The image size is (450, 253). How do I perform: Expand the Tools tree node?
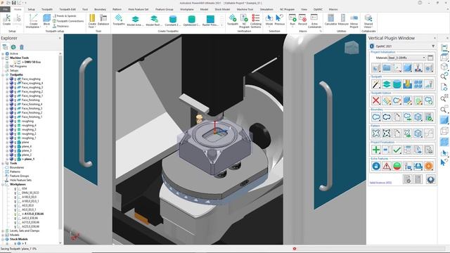(3, 163)
